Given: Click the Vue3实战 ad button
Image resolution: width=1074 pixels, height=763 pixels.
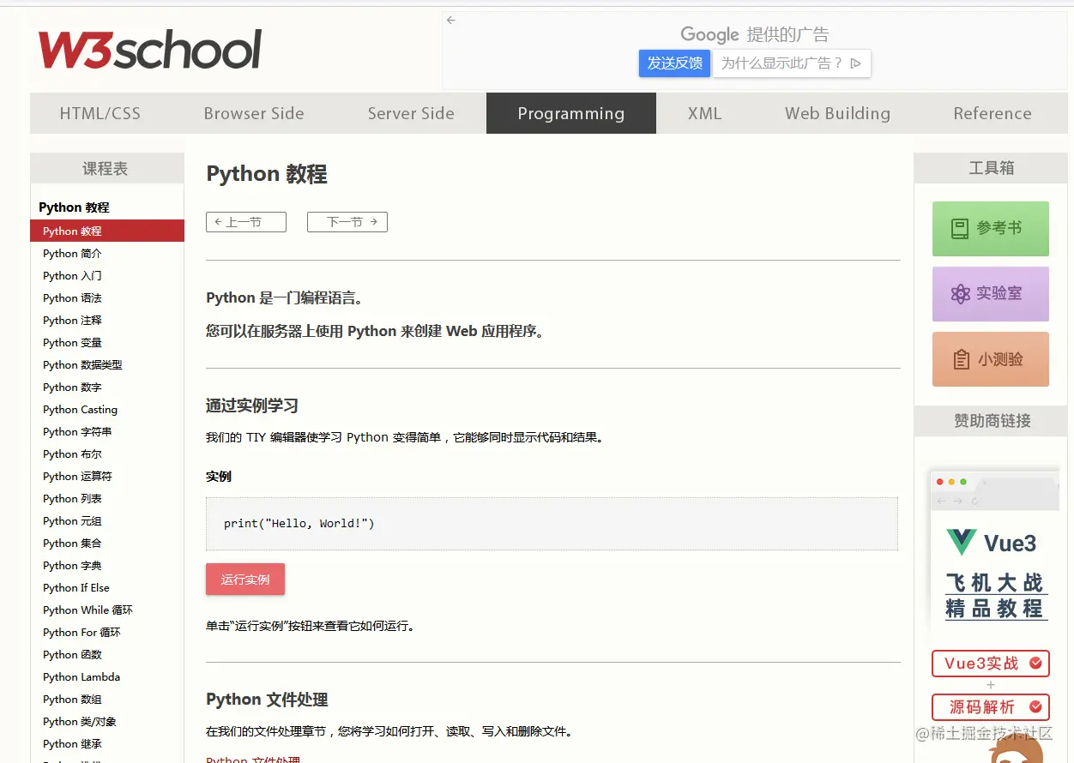Looking at the screenshot, I should point(991,664).
